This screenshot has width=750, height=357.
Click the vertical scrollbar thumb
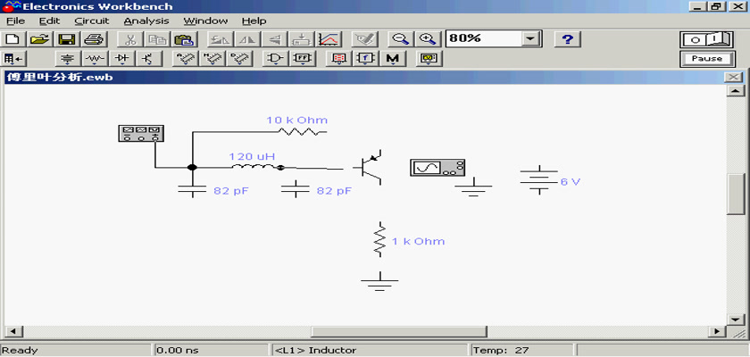coord(735,195)
